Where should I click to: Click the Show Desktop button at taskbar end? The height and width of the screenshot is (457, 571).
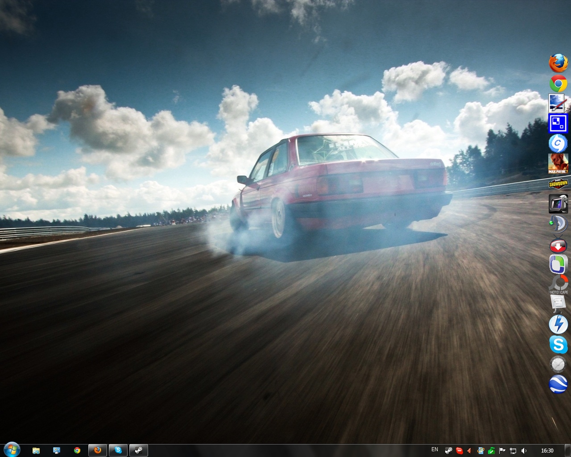pyautogui.click(x=567, y=450)
